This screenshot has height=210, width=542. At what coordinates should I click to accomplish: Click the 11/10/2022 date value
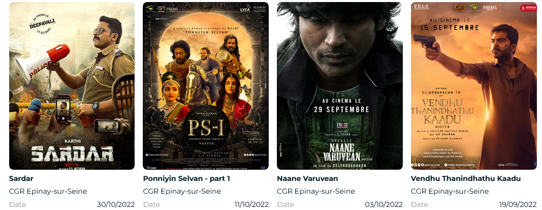point(251,204)
